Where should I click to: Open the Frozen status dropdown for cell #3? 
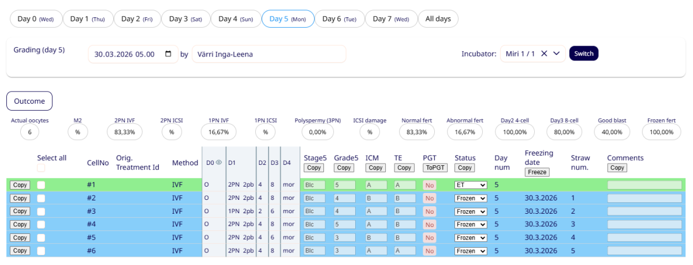[471, 211]
